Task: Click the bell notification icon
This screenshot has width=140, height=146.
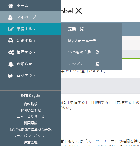Action: 11,64
